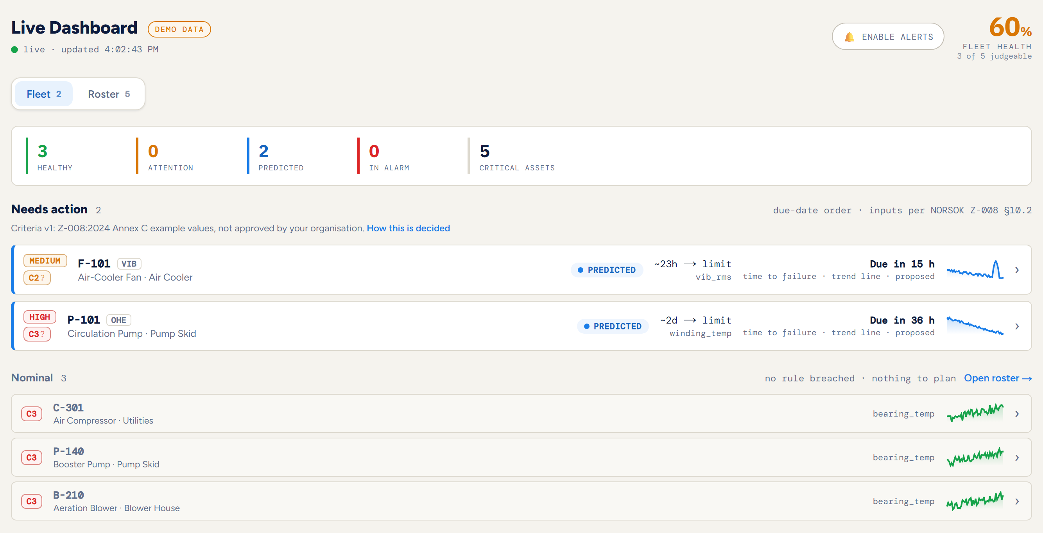Click the C3 badge on C-301 row
This screenshot has height=533, width=1043.
tap(32, 413)
